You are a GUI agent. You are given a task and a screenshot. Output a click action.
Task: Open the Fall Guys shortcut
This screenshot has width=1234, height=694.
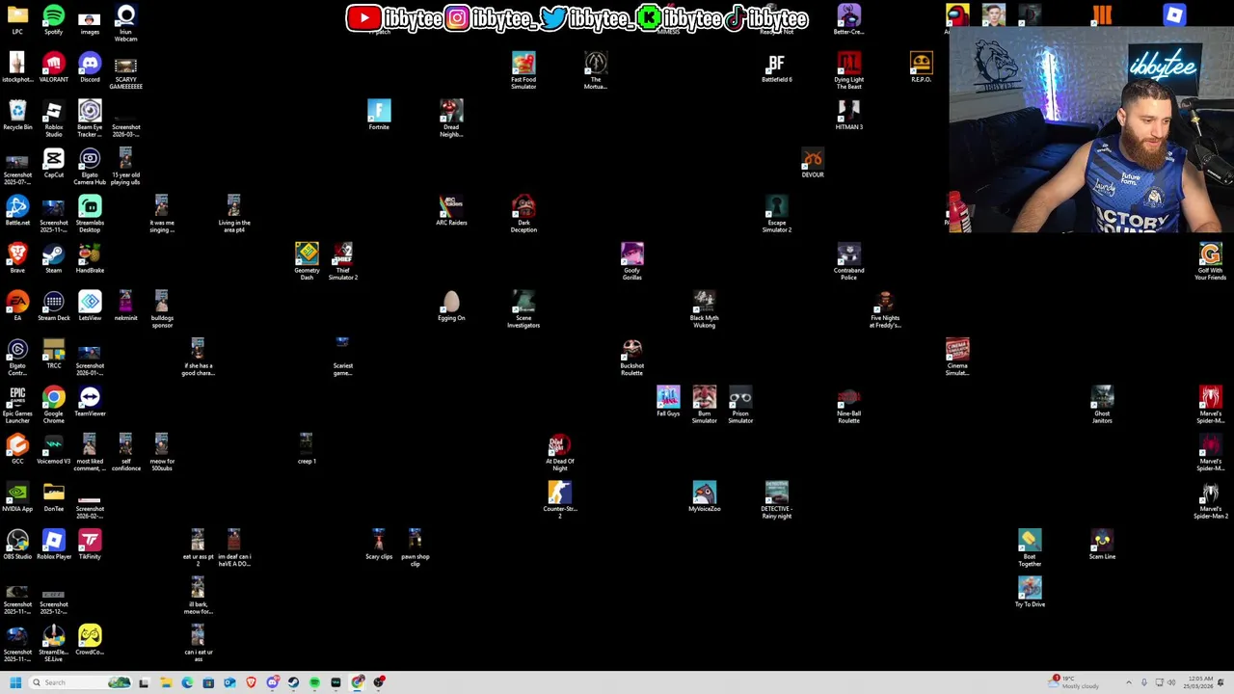(668, 401)
